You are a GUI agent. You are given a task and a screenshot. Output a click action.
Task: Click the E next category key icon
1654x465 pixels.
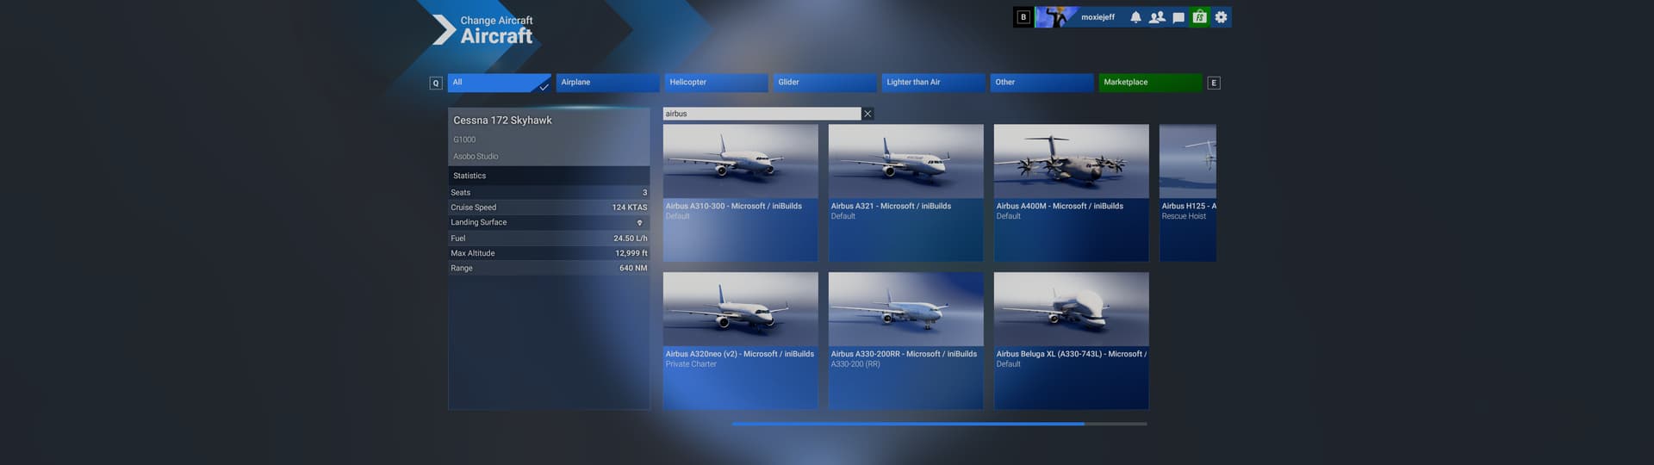[1214, 84]
